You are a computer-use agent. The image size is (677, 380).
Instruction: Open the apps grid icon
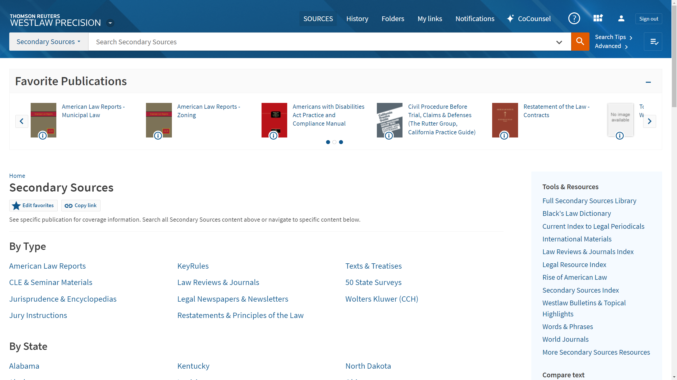click(x=598, y=18)
